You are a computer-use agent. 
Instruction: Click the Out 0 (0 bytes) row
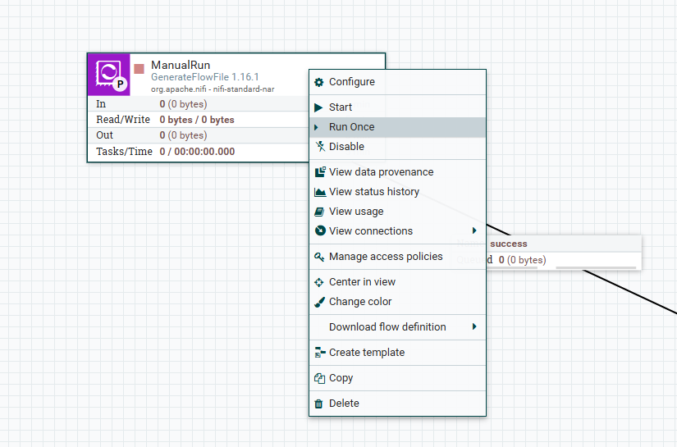point(199,135)
